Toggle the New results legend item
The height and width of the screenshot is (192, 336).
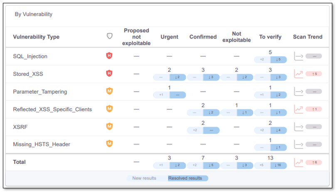(x=144, y=178)
